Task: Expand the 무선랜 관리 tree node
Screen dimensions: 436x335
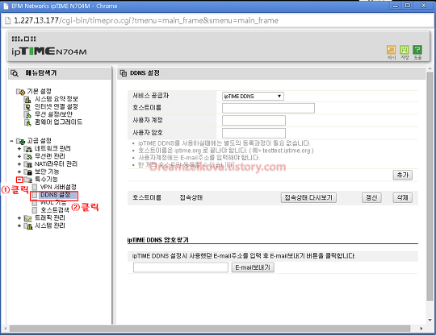Action: click(x=19, y=157)
